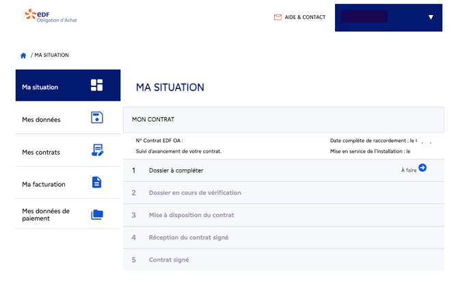Click the EDF Obligation d'Achat logo
458x293 pixels.
44,16
